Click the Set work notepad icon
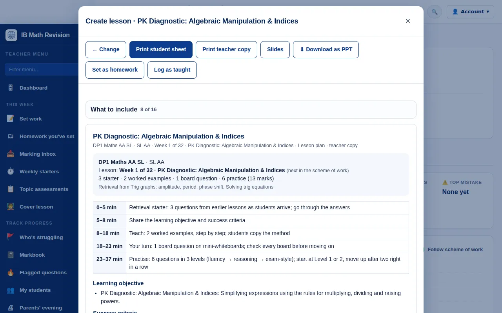This screenshot has height=313, width=502. tap(11, 119)
